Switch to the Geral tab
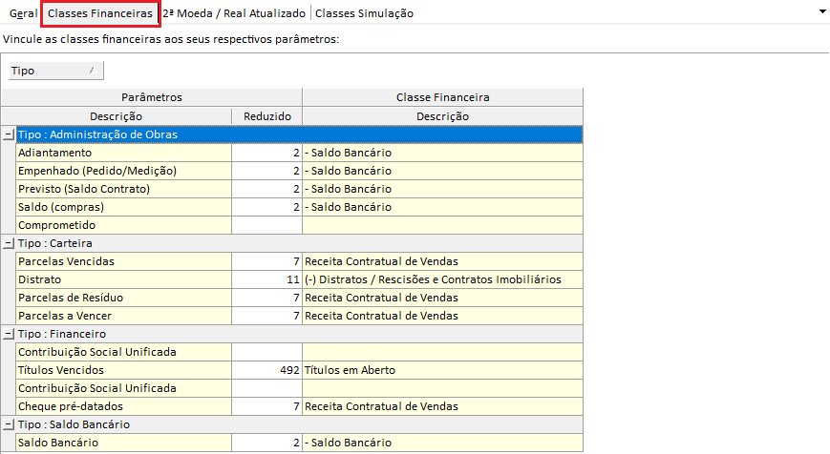 (x=23, y=14)
